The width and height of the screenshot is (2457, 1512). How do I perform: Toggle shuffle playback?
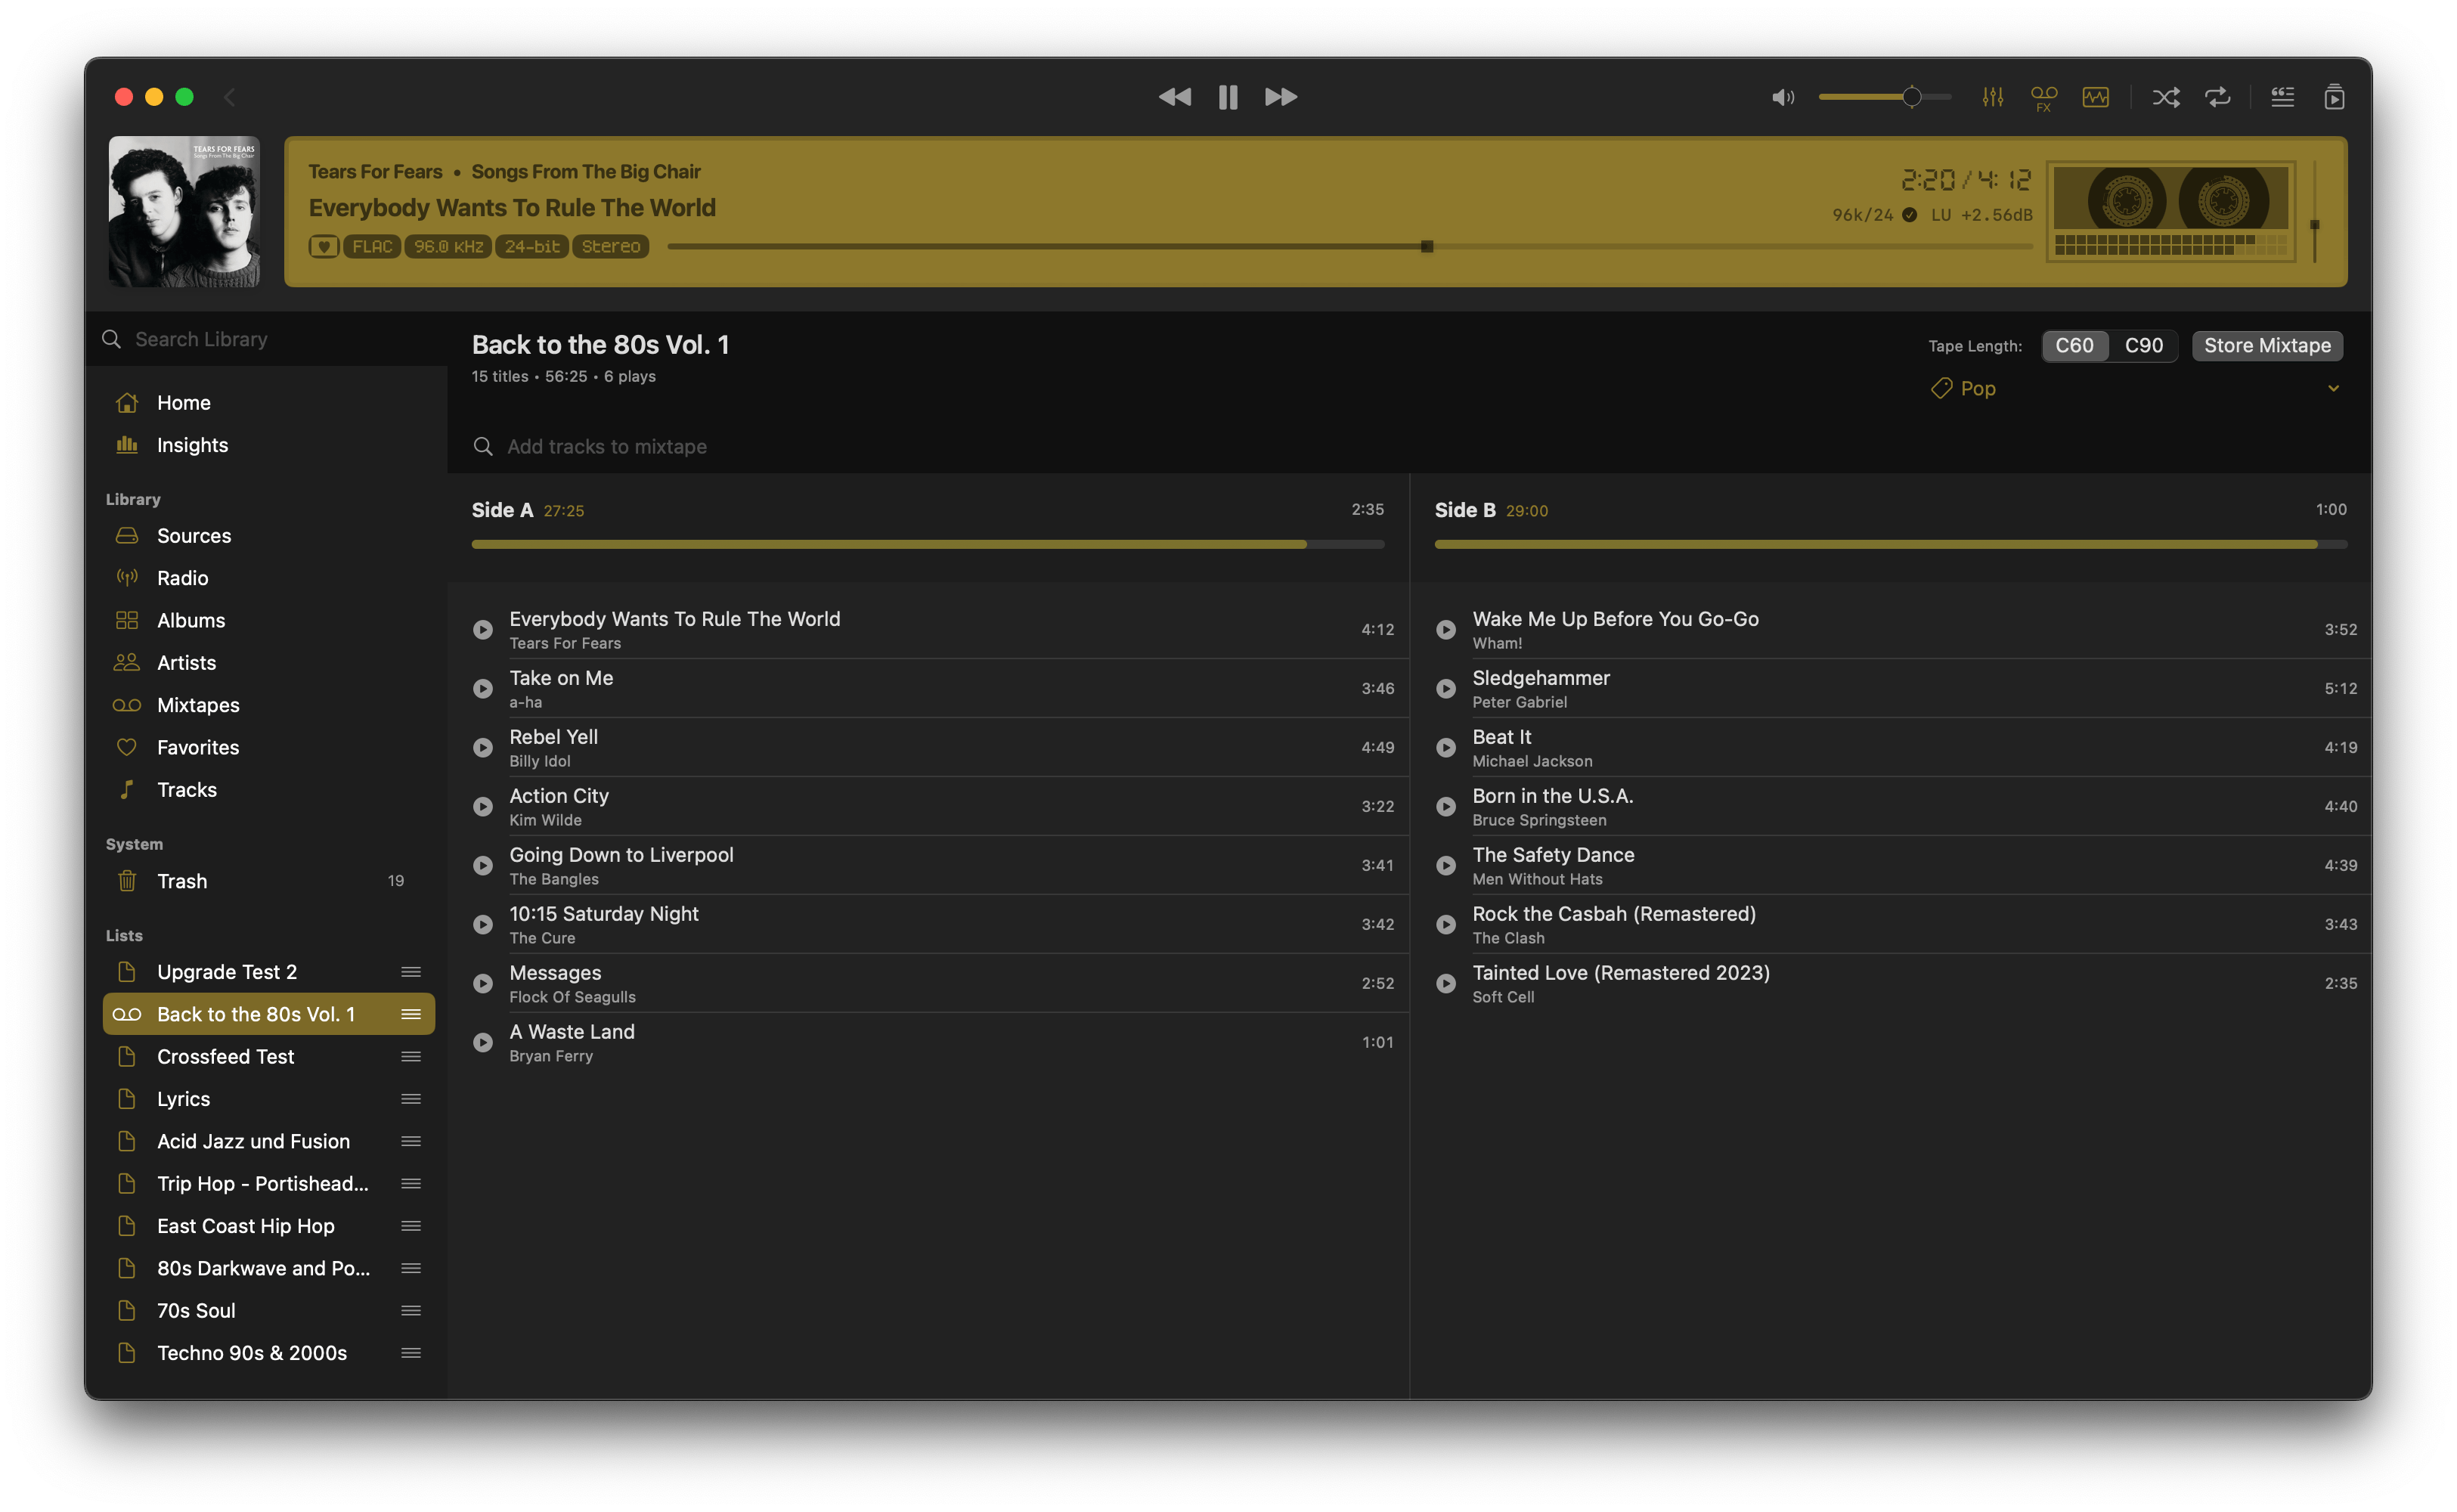(x=2166, y=97)
